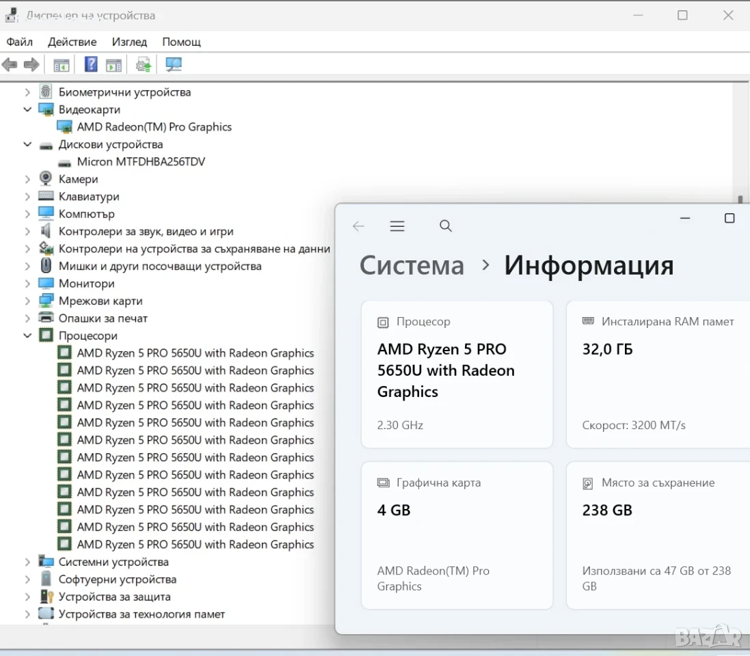
Task: Click the Device Manager title bar icon
Action: pyautogui.click(x=12, y=15)
